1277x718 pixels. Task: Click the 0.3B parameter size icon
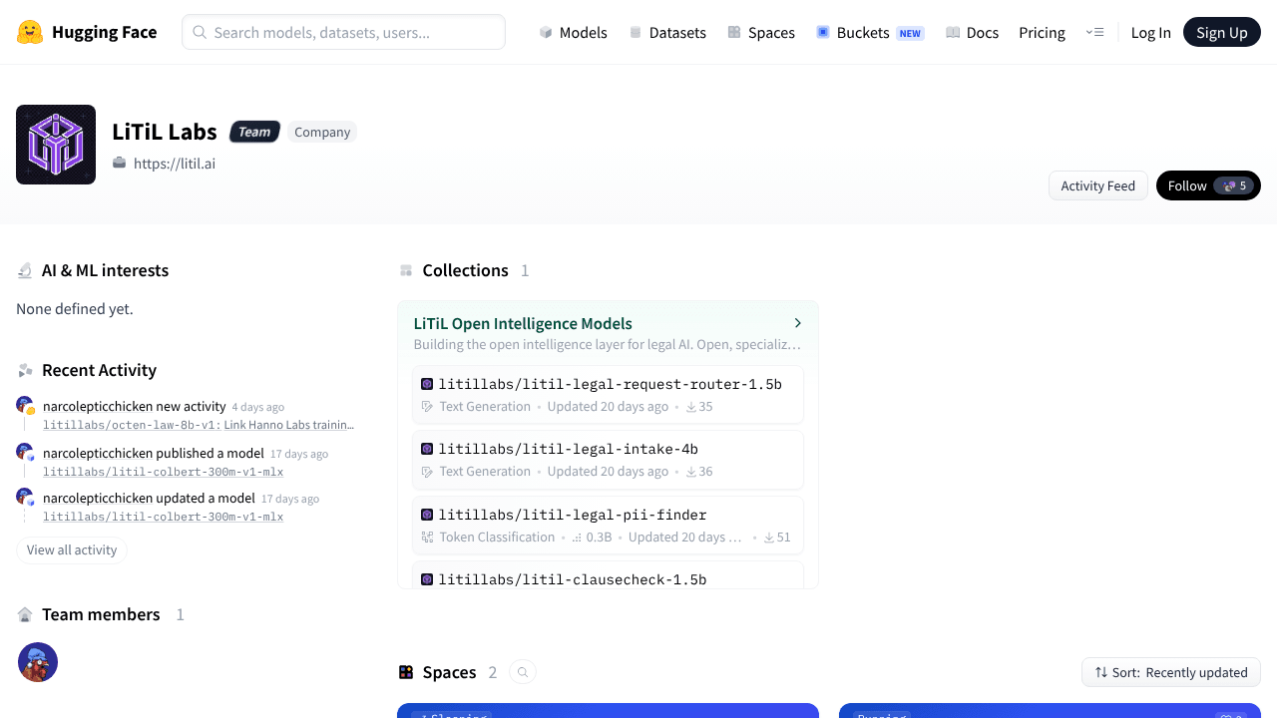577,538
